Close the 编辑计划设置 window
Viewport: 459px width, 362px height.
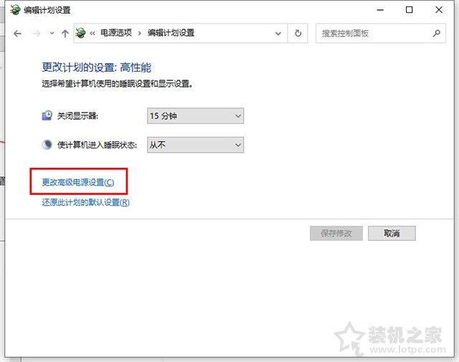439,10
